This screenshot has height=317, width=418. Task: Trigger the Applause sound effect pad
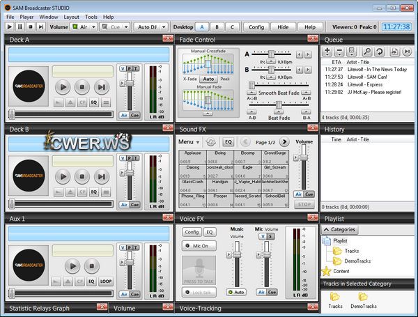[x=193, y=157]
